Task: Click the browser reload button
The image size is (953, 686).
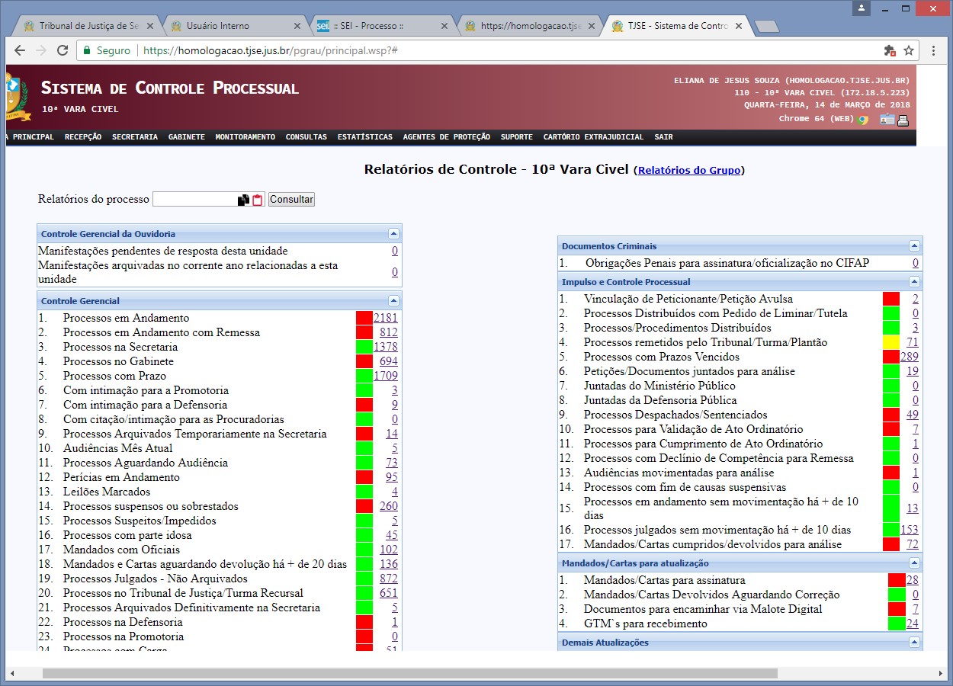Action: click(x=62, y=50)
